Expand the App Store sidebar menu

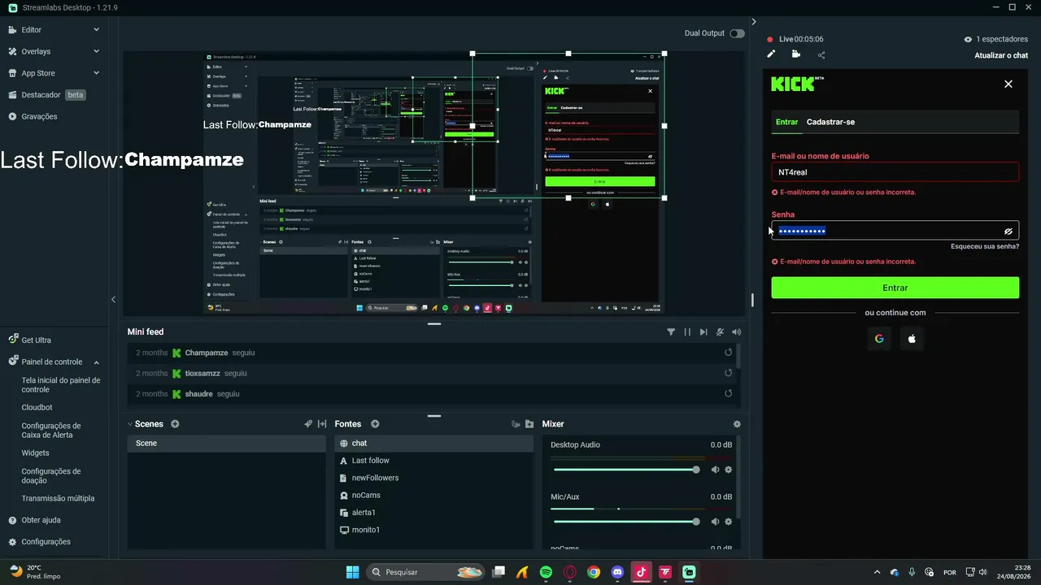coord(96,73)
